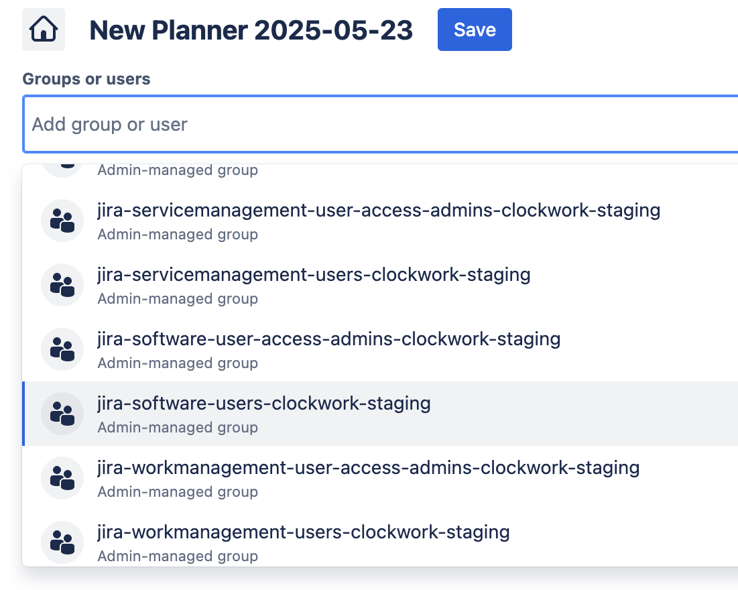Select the partially hidden topmost group option
This screenshot has width=738, height=590.
tap(178, 170)
